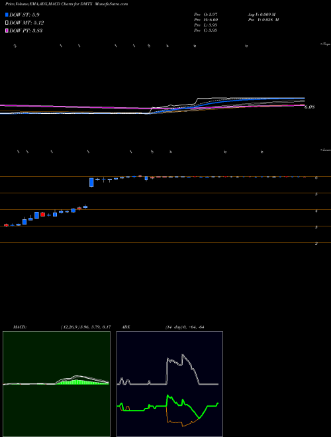
Task: Click the 'Pre H: 6.09' value
Action: [206, 20]
